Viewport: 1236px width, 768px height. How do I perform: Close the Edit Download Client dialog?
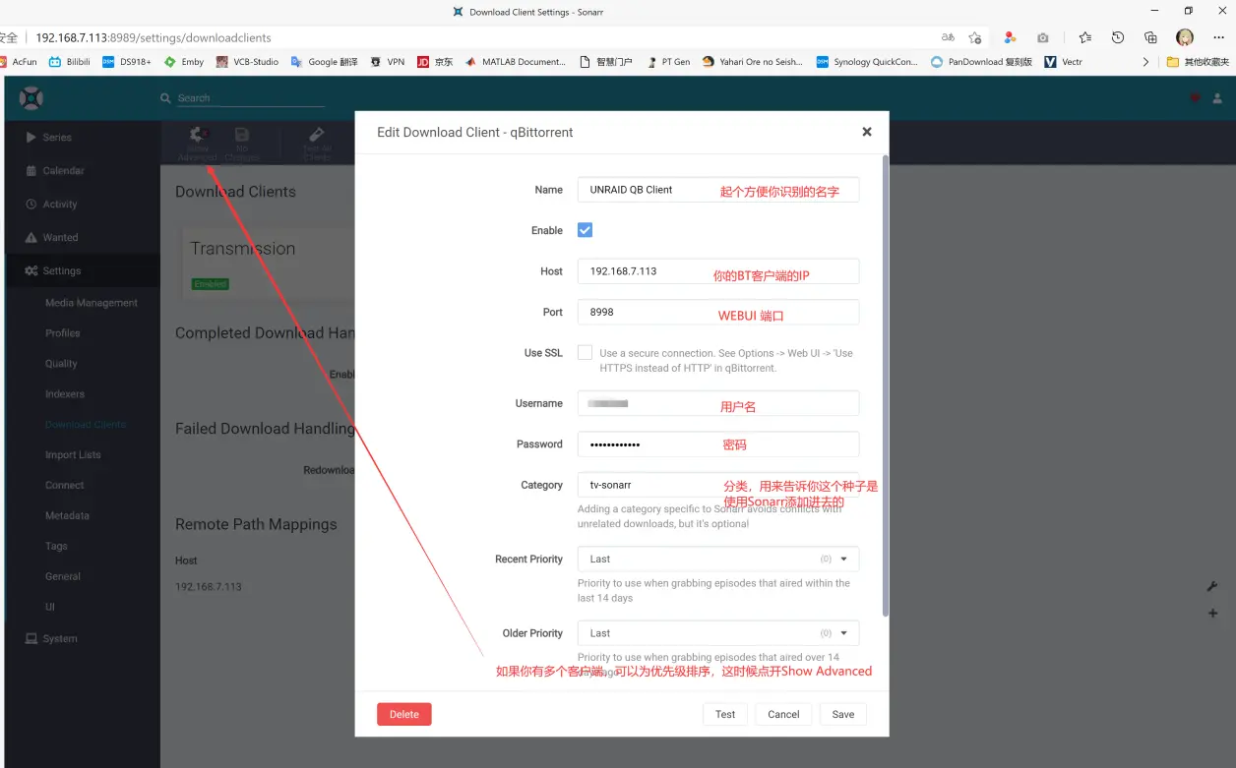pyautogui.click(x=867, y=132)
